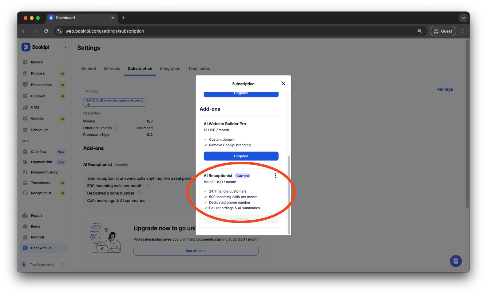Click info icon beside Call recordings & AI summaries
Screen dimensions: 487x295
click(151, 200)
